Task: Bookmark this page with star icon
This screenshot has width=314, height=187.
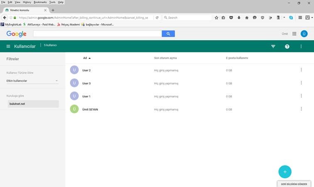Action: point(216,17)
